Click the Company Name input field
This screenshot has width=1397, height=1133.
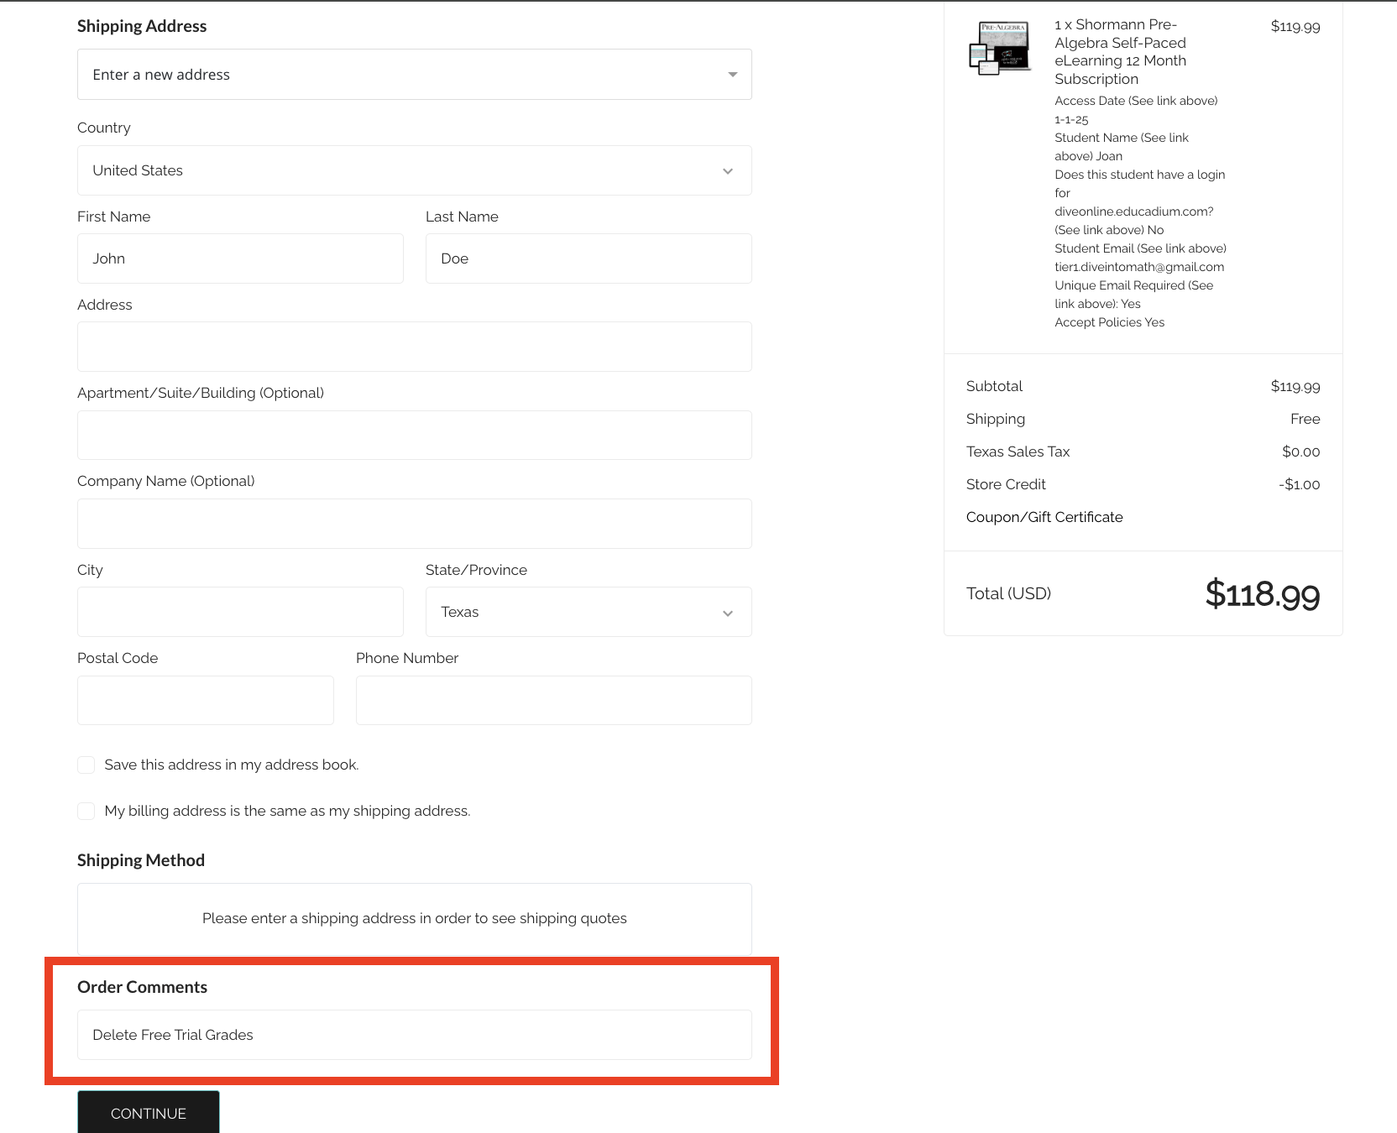click(x=414, y=524)
